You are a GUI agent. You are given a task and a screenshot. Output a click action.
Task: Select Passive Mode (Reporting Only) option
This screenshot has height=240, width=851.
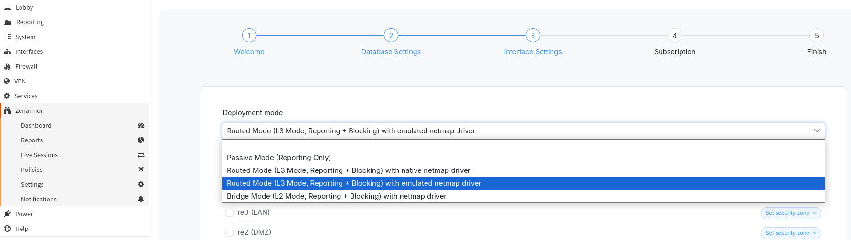[279, 158]
